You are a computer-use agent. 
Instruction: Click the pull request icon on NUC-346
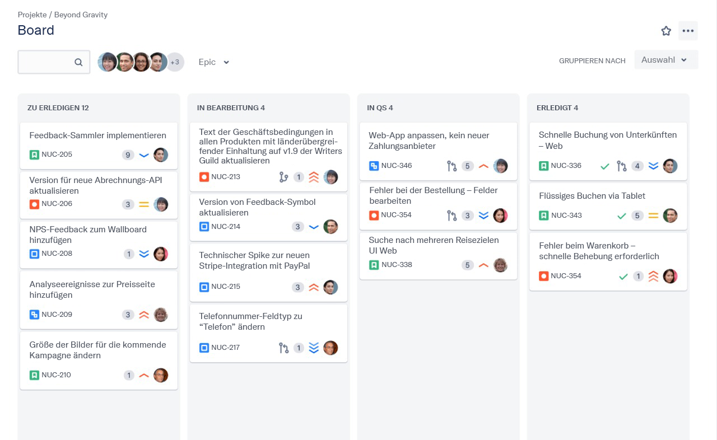(451, 166)
